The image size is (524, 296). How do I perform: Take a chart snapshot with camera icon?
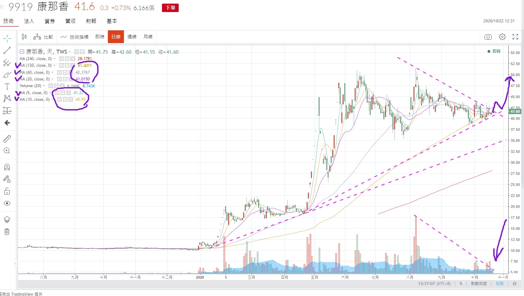tap(488, 37)
